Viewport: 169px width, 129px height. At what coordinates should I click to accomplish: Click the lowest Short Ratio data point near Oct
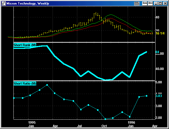click(105, 119)
